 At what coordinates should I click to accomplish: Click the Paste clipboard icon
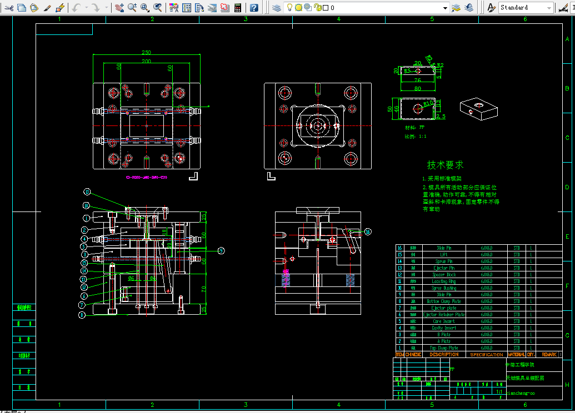[x=34, y=7]
